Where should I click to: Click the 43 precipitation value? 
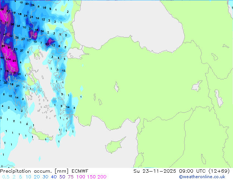click(x=8, y=11)
